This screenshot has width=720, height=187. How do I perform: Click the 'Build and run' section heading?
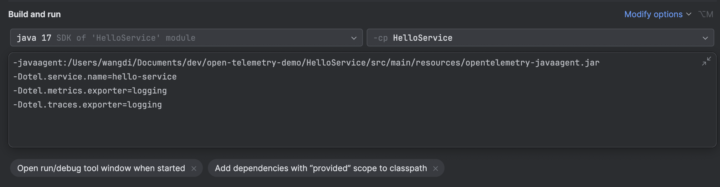pyautogui.click(x=34, y=14)
